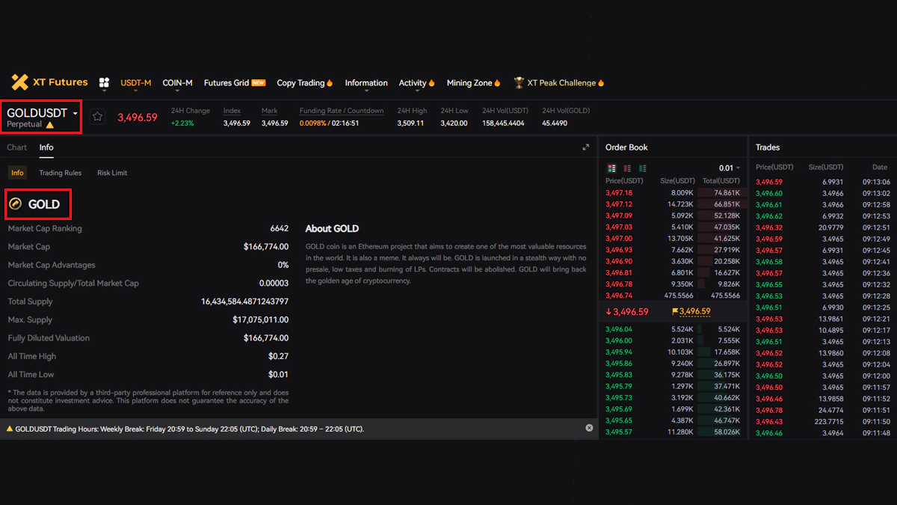
Task: Select ask price 3,497.09 in order book
Action: [619, 215]
